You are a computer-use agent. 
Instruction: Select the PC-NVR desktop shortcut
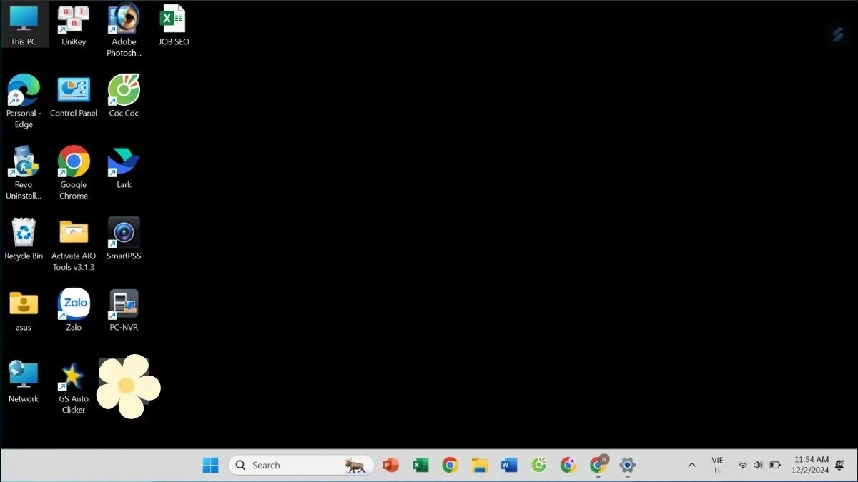[124, 305]
